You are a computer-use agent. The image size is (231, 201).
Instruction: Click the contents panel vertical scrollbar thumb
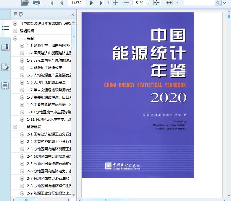[74, 37]
